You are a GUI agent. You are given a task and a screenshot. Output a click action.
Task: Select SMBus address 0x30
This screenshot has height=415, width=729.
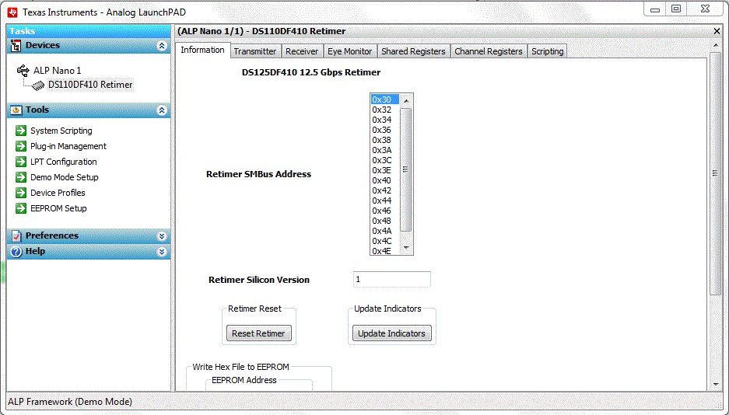tap(385, 99)
